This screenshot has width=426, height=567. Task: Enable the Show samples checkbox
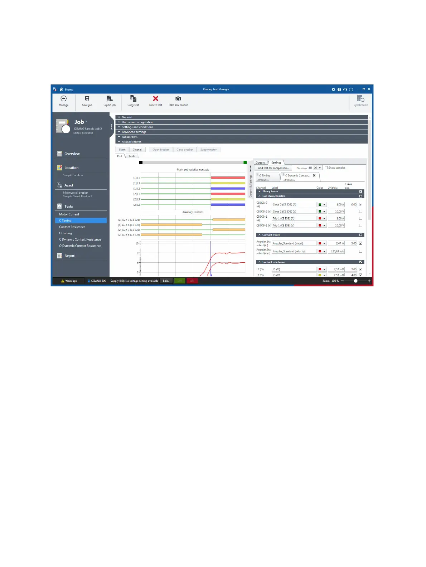pyautogui.click(x=326, y=168)
